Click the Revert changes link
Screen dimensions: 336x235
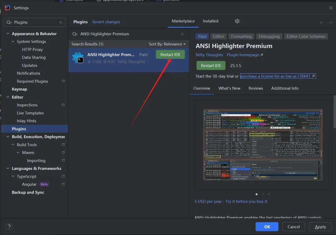click(106, 22)
